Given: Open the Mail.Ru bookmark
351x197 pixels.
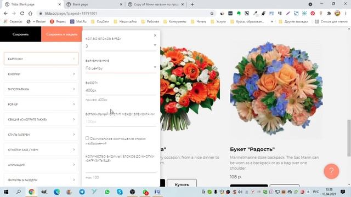Looking at the screenshot, I should [78, 21].
